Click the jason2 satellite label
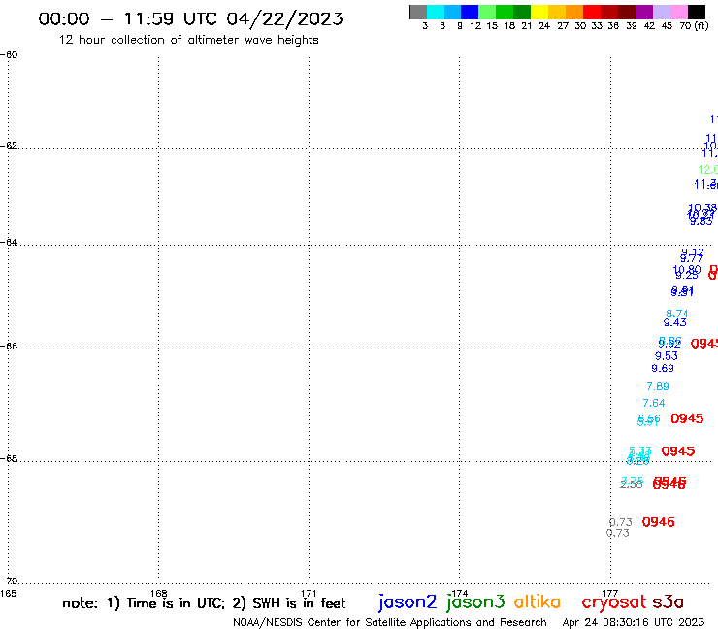The height and width of the screenshot is (631, 718). 408,602
